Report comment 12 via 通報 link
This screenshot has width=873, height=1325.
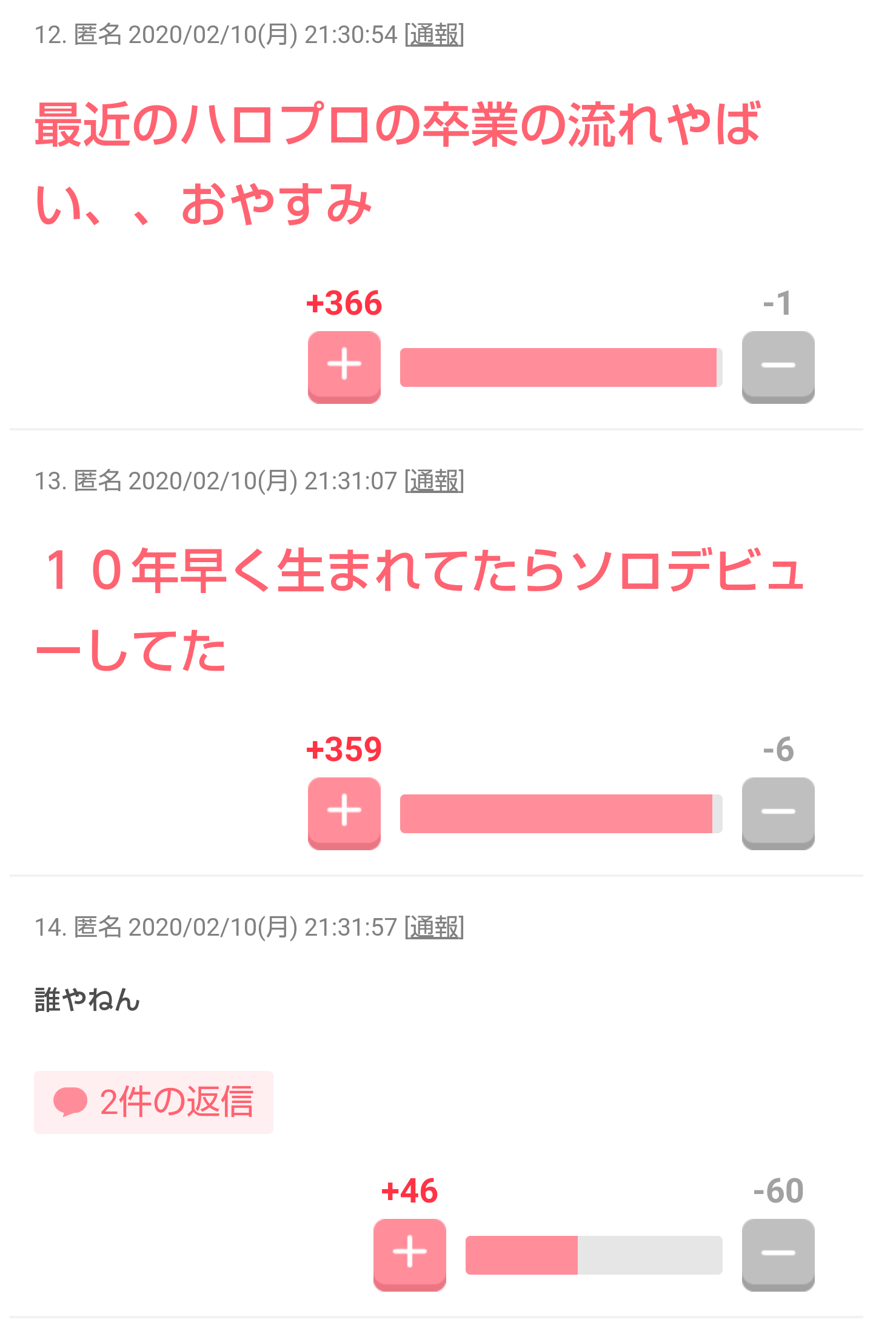coord(434,35)
